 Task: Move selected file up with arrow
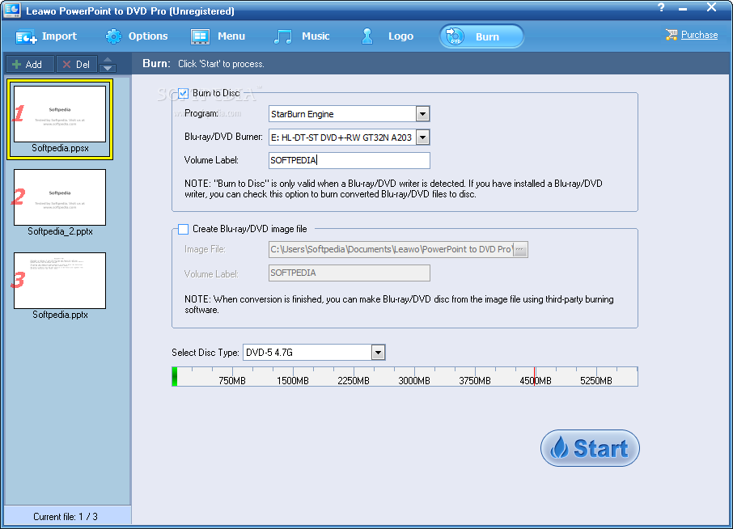click(x=108, y=60)
